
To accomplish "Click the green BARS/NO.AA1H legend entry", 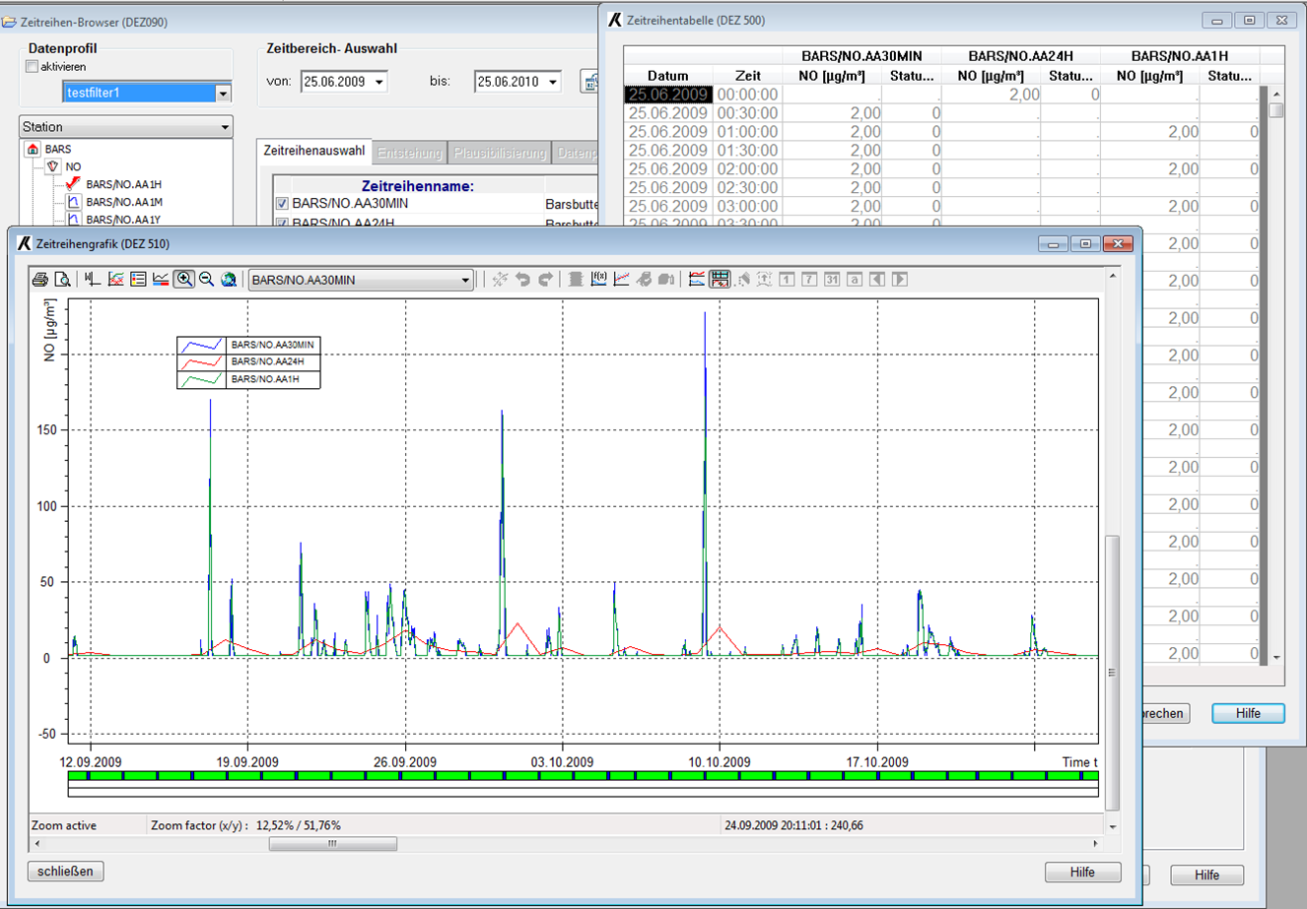I will pyautogui.click(x=248, y=379).
